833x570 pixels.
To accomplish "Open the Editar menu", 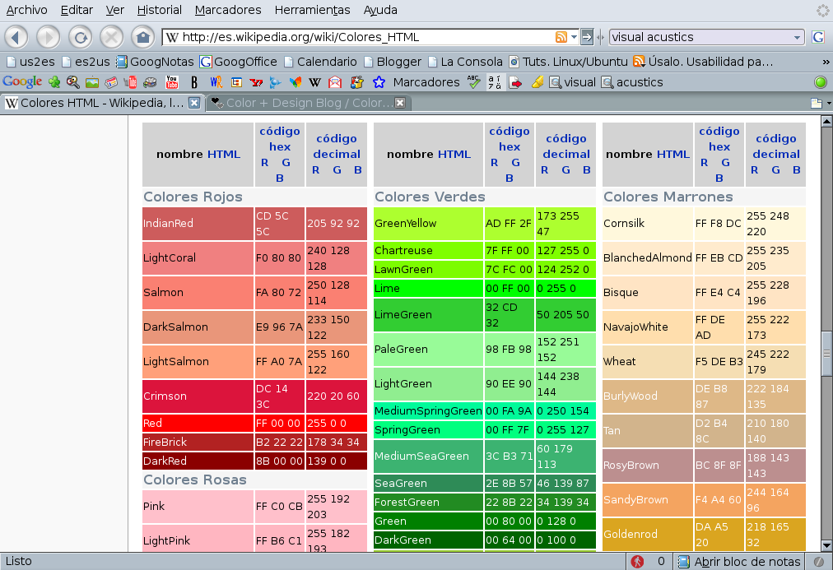I will (77, 10).
